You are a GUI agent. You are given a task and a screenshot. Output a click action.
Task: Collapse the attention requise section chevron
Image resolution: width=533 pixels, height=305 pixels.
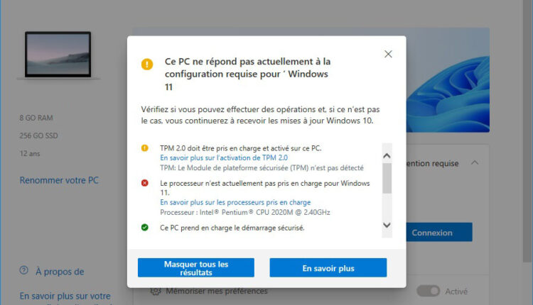tap(475, 163)
